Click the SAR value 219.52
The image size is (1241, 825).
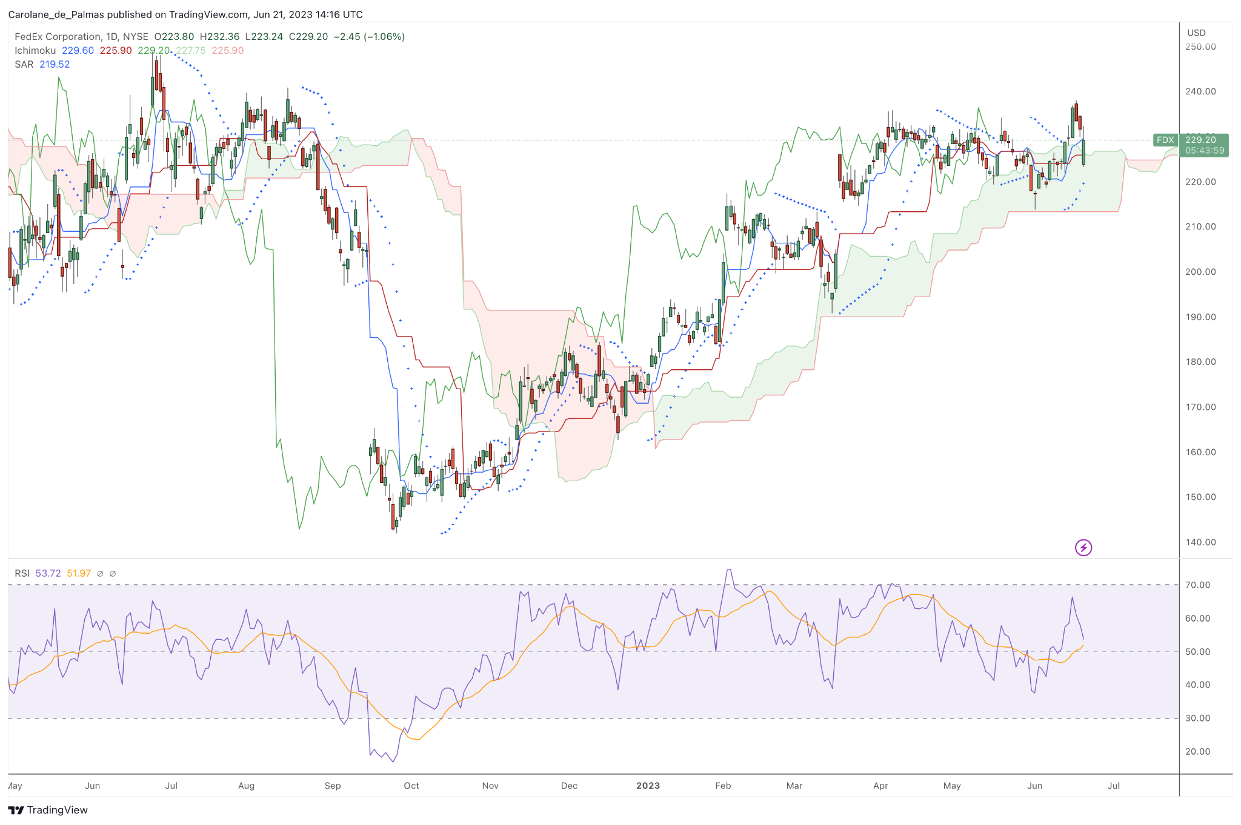[x=55, y=64]
